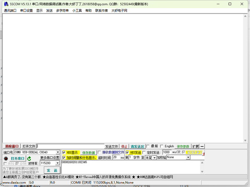Screen dimensions: 250x187
Task: Click the 扩展 button
Action: (x=195, y=146)
